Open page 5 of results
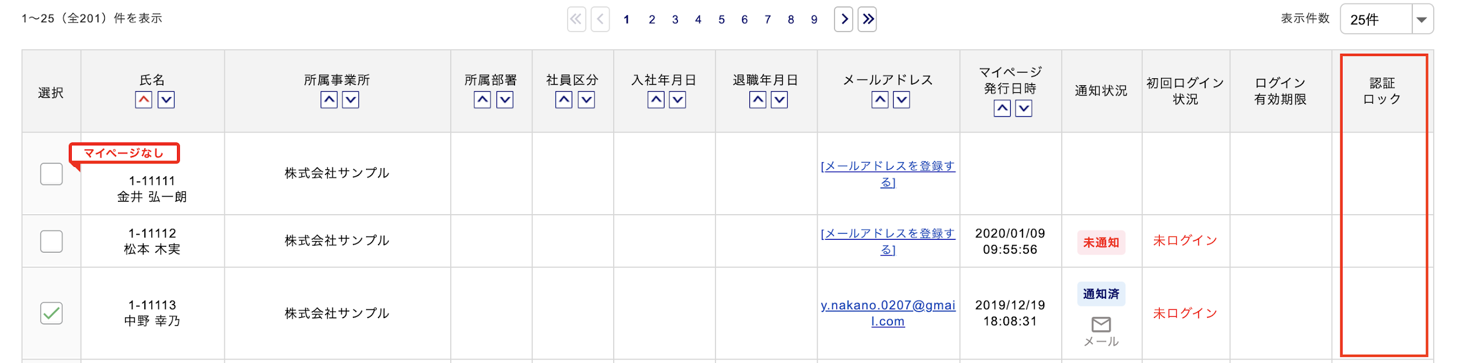 (x=721, y=20)
